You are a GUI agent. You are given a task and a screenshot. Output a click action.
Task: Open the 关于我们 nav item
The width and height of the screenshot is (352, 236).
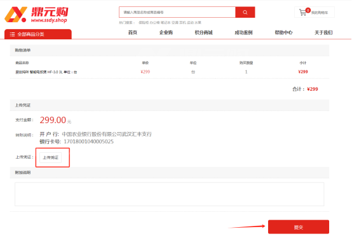tap(323, 33)
